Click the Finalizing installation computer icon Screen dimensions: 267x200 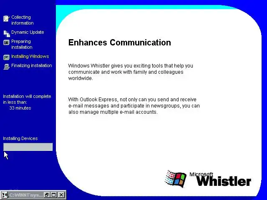(x=7, y=67)
